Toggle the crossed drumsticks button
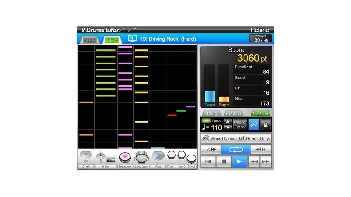The height and width of the screenshot is (197, 351). [x=254, y=124]
